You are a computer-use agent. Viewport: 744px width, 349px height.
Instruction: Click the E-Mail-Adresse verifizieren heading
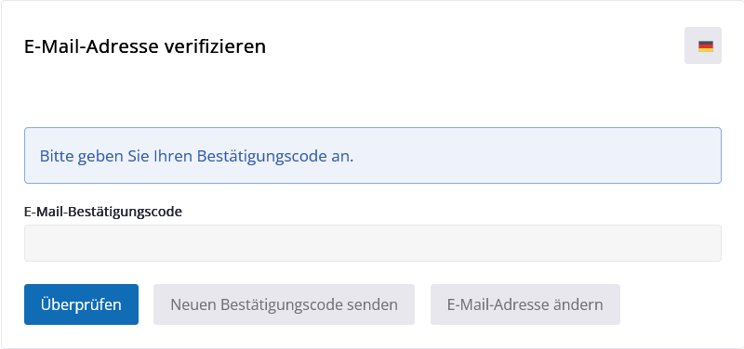tap(145, 46)
